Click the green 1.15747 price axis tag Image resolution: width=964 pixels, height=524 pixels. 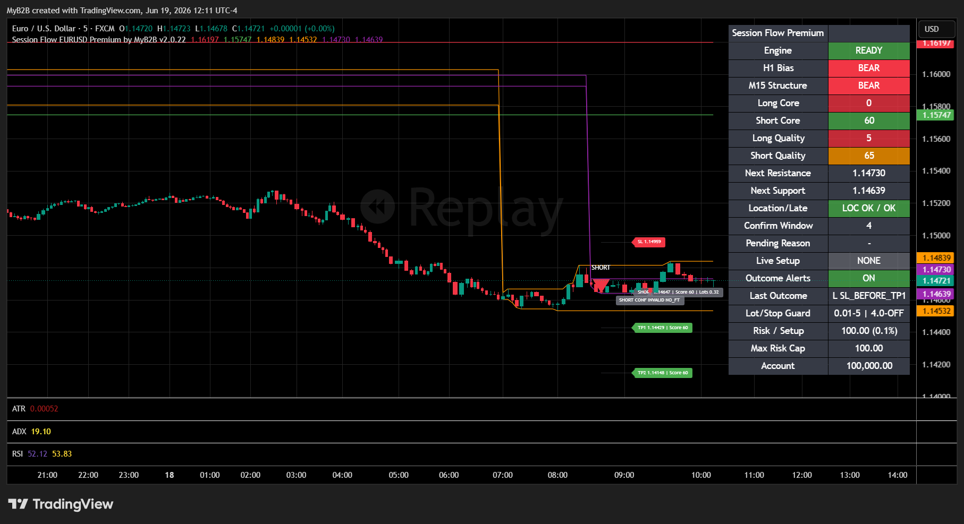click(x=936, y=115)
